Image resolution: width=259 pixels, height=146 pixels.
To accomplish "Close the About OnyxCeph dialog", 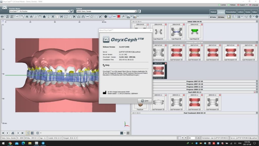I will pyautogui.click(x=145, y=101).
